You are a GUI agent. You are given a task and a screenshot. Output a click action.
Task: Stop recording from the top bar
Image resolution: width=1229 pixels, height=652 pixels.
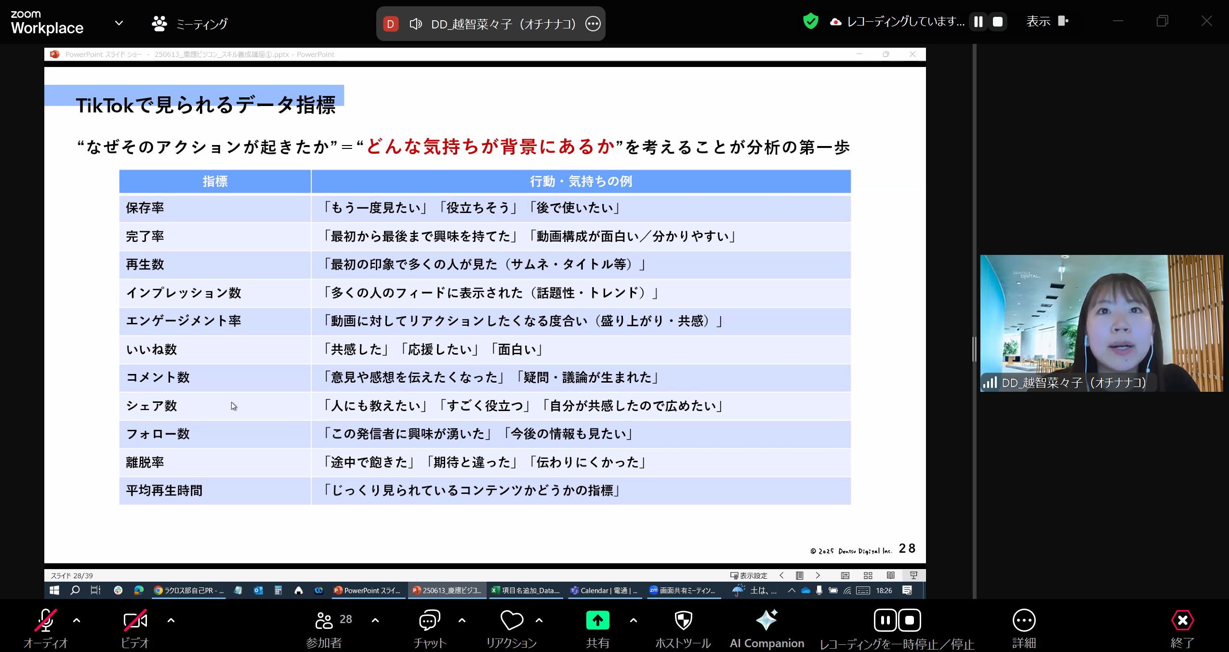[x=998, y=22]
